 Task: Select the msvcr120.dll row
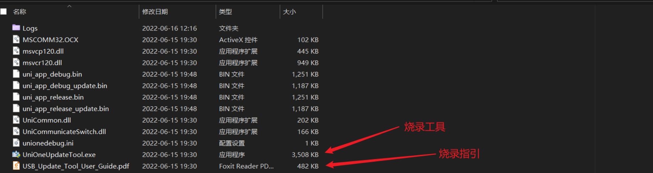(165, 62)
